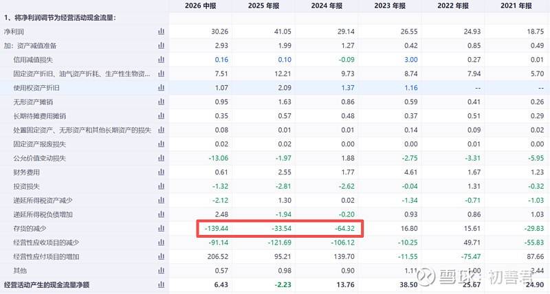Open chart icon for 长期待摊费用摊销 row
550x294 pixels.
point(161,116)
